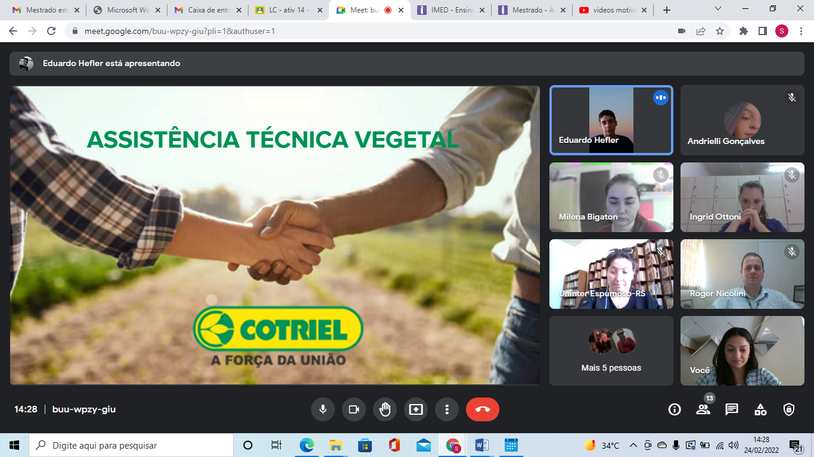Click the Present now screen-share icon
This screenshot has height=457, width=814.
pos(416,409)
